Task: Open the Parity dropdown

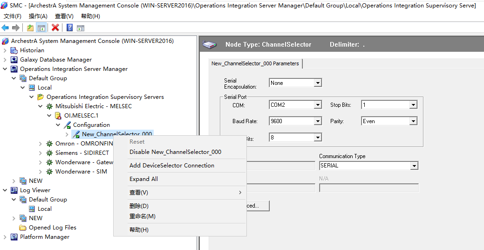Action: (x=413, y=121)
